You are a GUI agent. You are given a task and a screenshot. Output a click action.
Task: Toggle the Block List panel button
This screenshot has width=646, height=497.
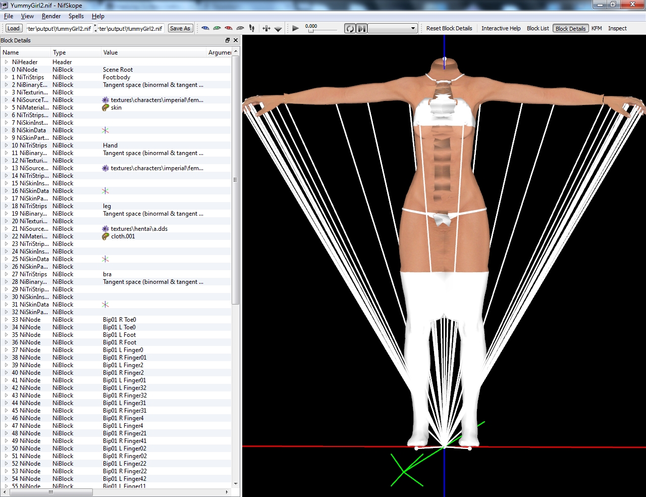pyautogui.click(x=537, y=28)
